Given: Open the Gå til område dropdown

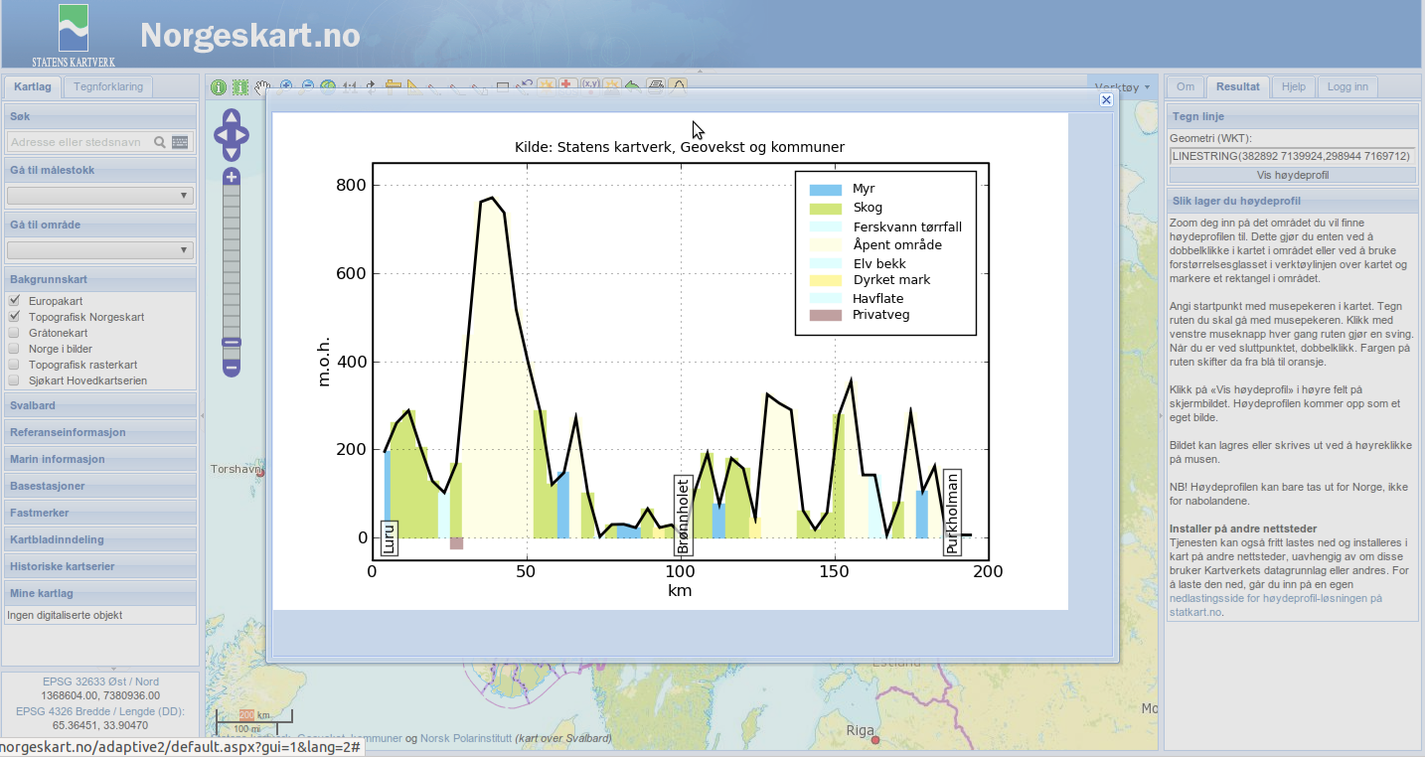Looking at the screenshot, I should (x=99, y=250).
